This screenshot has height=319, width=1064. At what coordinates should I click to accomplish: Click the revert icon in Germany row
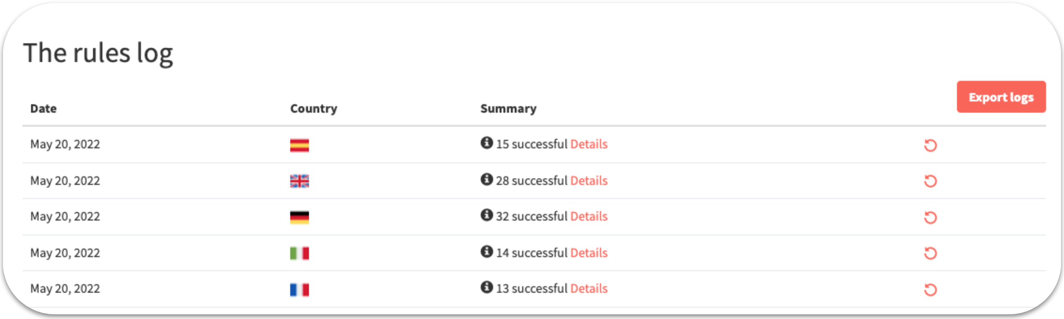click(x=930, y=217)
